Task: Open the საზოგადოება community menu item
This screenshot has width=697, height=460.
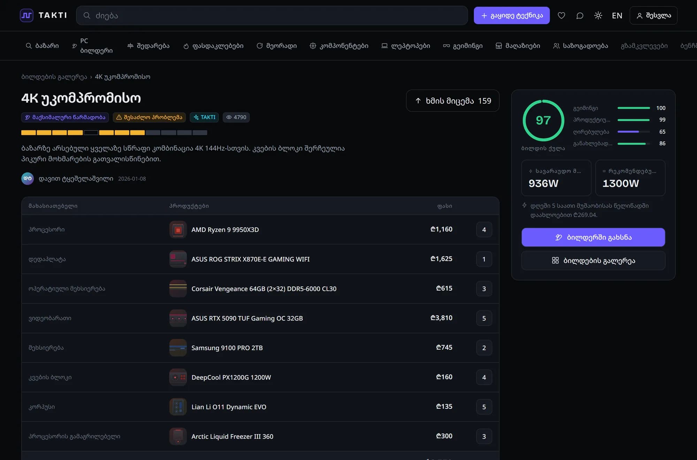Action: pyautogui.click(x=581, y=46)
